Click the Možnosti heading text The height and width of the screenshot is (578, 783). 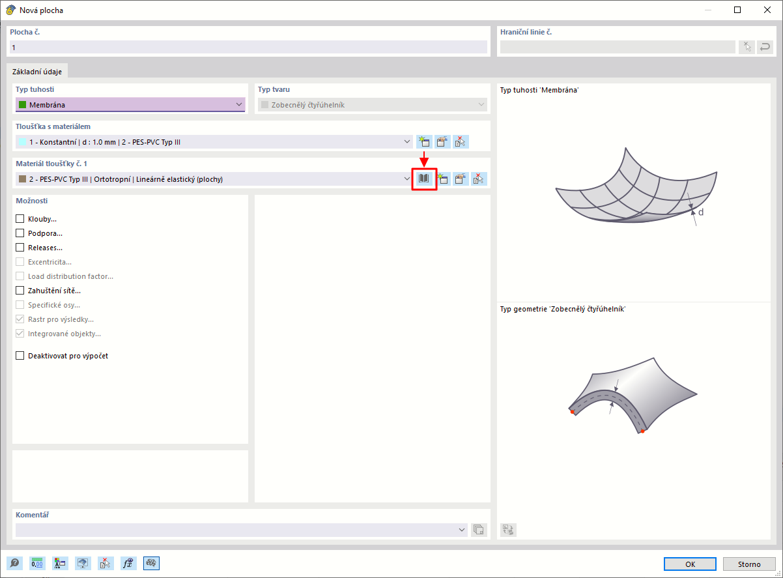point(31,201)
